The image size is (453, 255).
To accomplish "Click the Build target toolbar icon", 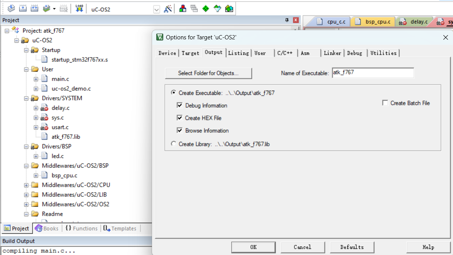I will [23, 8].
